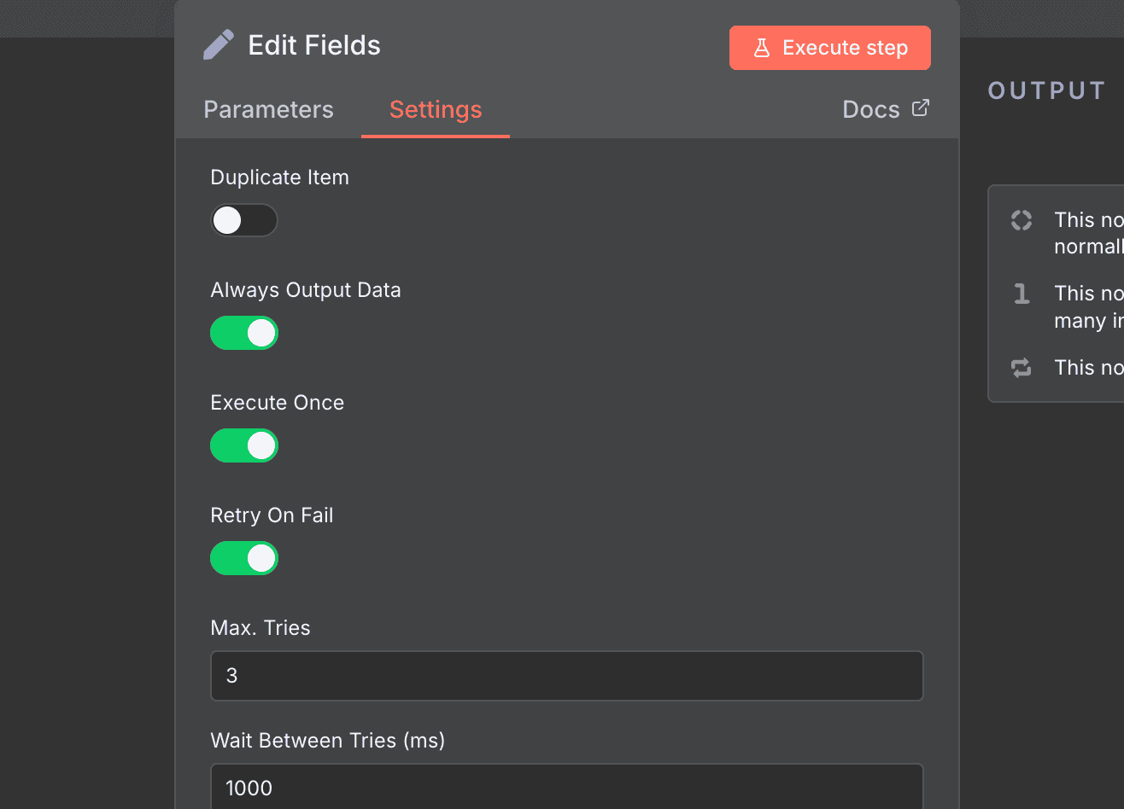1124x809 pixels.
Task: Click the Max. Tries label
Action: (x=260, y=627)
